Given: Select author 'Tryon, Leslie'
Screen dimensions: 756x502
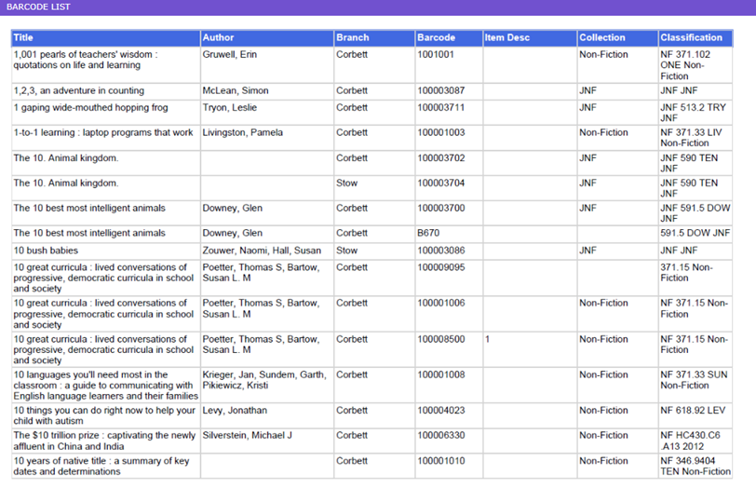Looking at the screenshot, I should pyautogui.click(x=229, y=107).
